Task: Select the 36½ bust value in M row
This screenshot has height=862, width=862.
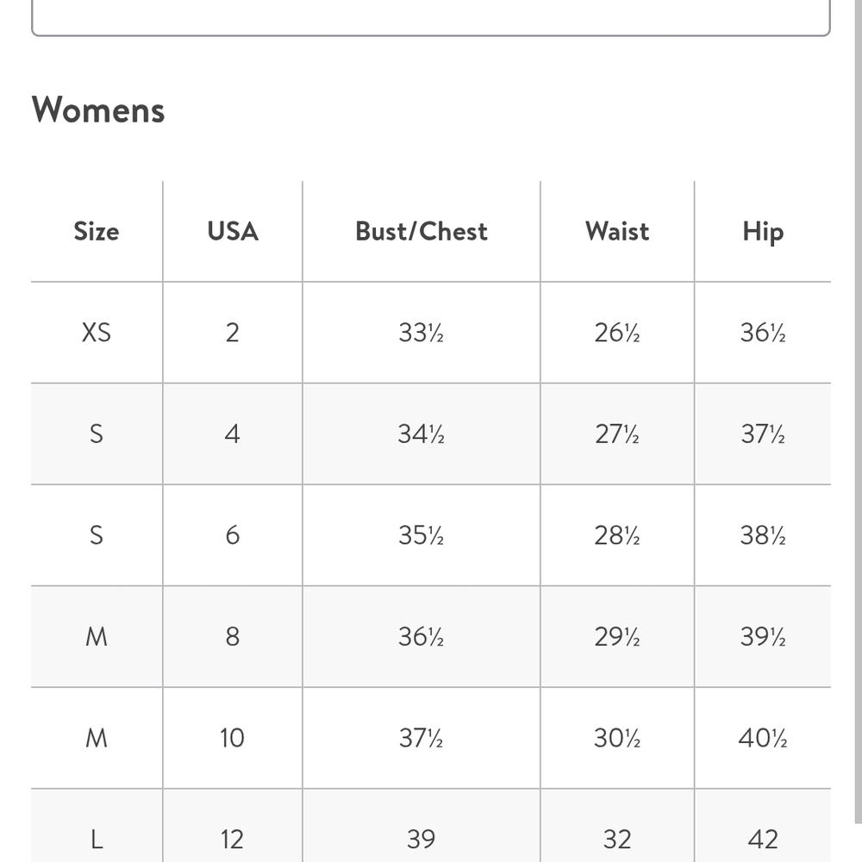Action: [422, 637]
